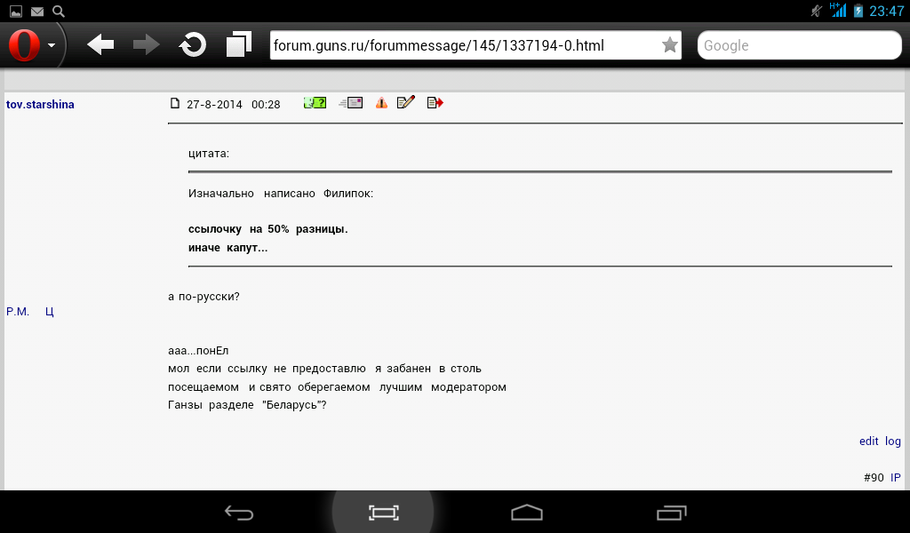Click the forward navigation arrow
The width and height of the screenshot is (910, 533).
click(146, 45)
